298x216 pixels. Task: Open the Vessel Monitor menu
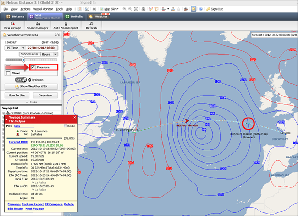click(43, 9)
